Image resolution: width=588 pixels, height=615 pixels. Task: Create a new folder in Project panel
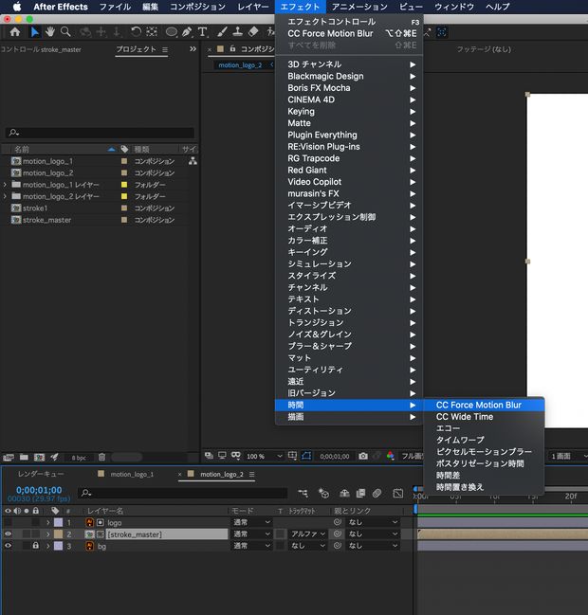pos(24,457)
